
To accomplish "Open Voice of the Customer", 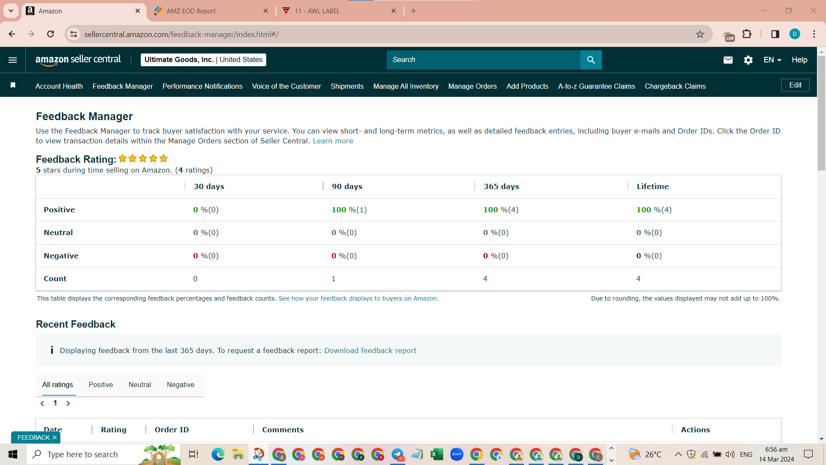I will point(287,86).
